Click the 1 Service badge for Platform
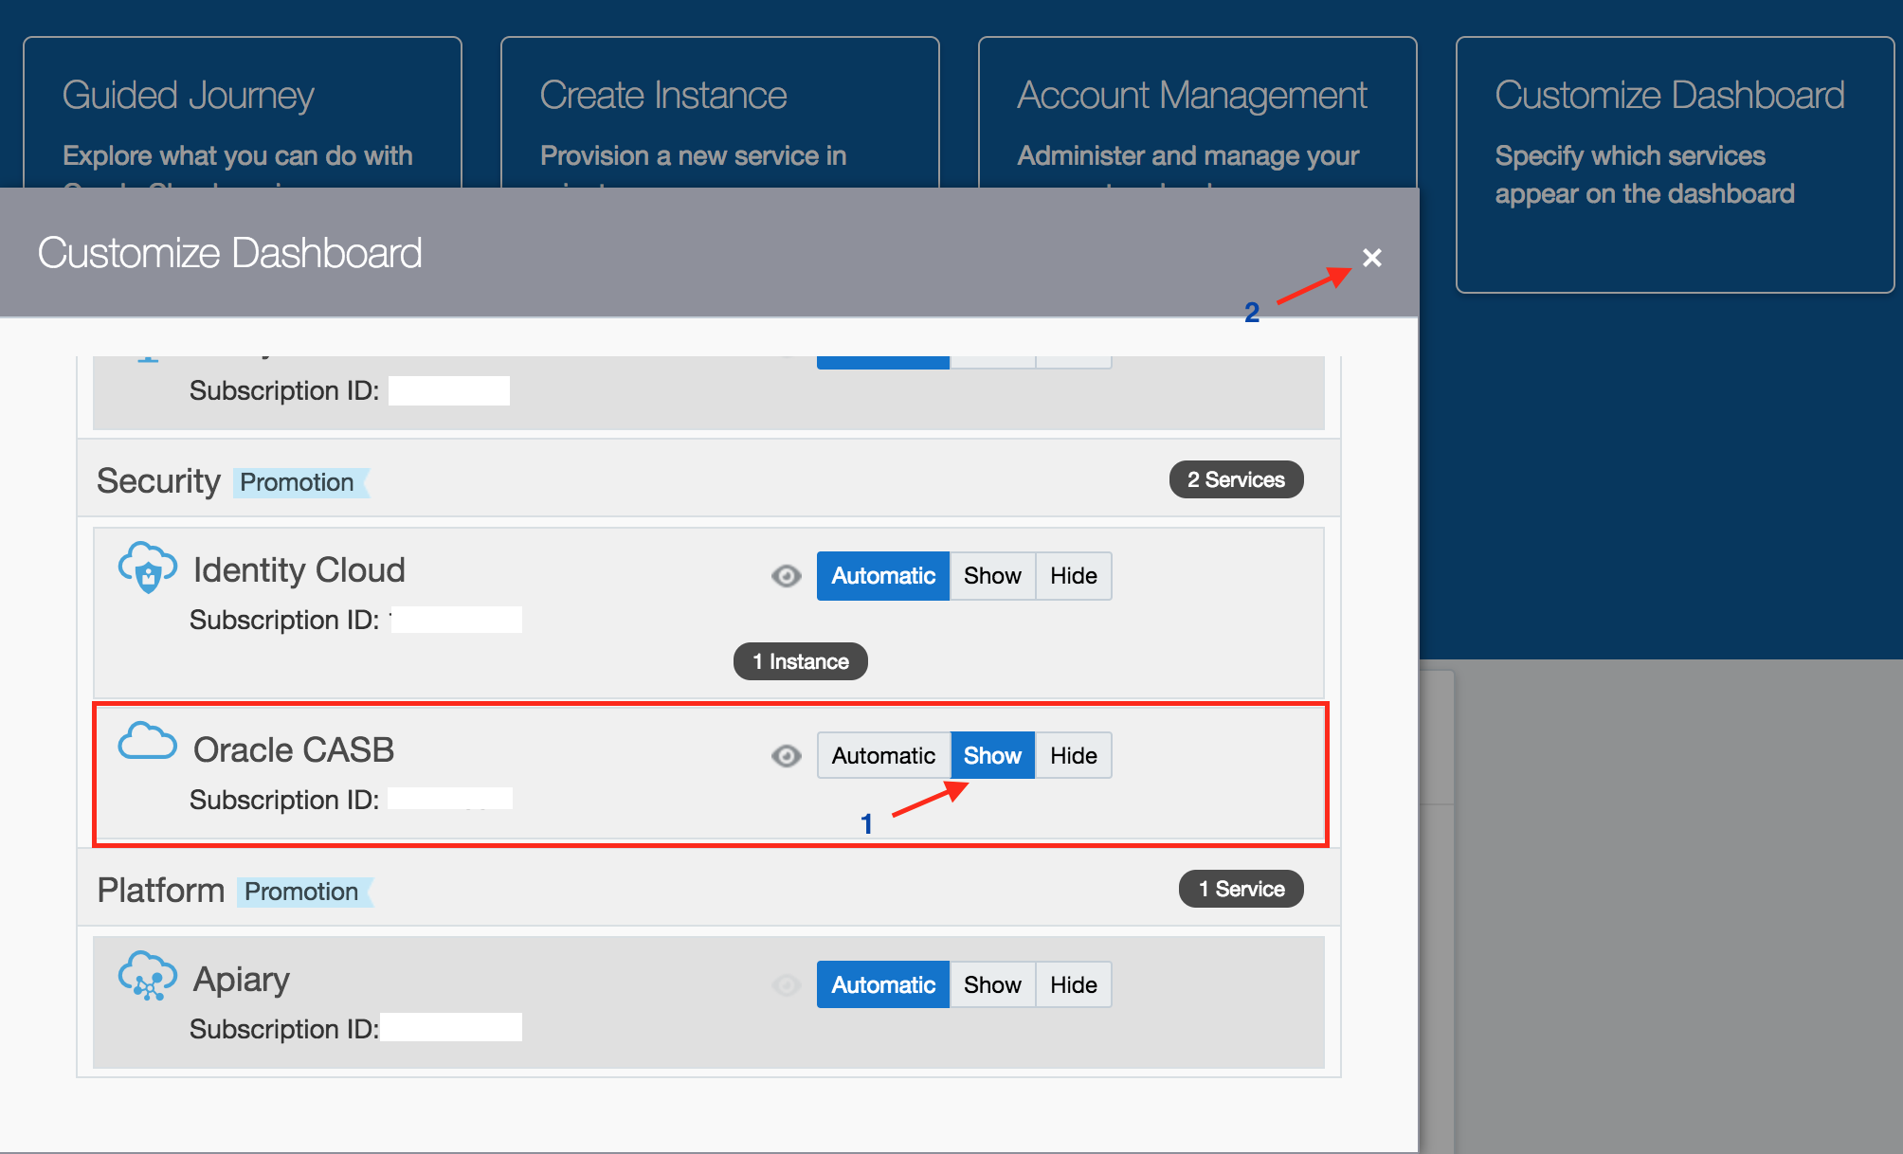This screenshot has height=1154, width=1903. [1241, 890]
